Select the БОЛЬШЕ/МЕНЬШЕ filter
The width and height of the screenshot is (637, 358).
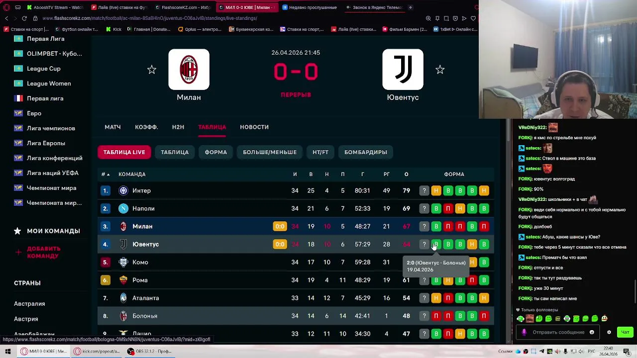(x=270, y=152)
